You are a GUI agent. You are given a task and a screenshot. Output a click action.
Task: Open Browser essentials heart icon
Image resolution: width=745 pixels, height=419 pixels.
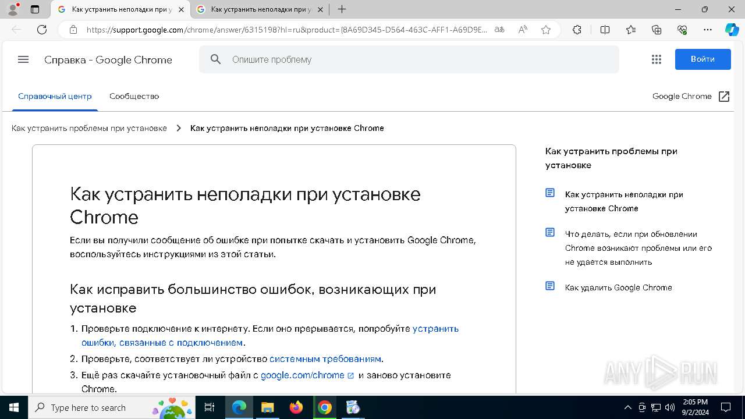click(x=682, y=30)
